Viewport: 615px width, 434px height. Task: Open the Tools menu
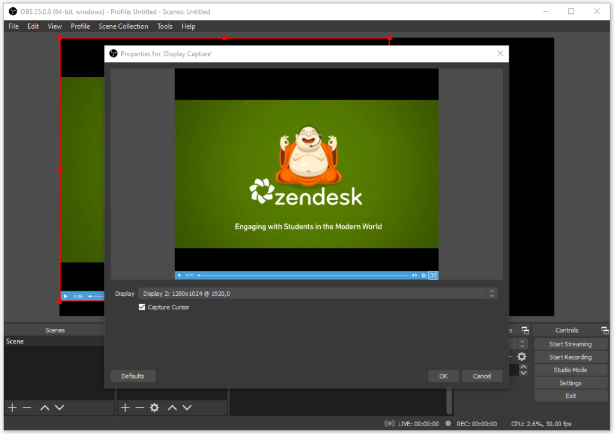coord(165,26)
